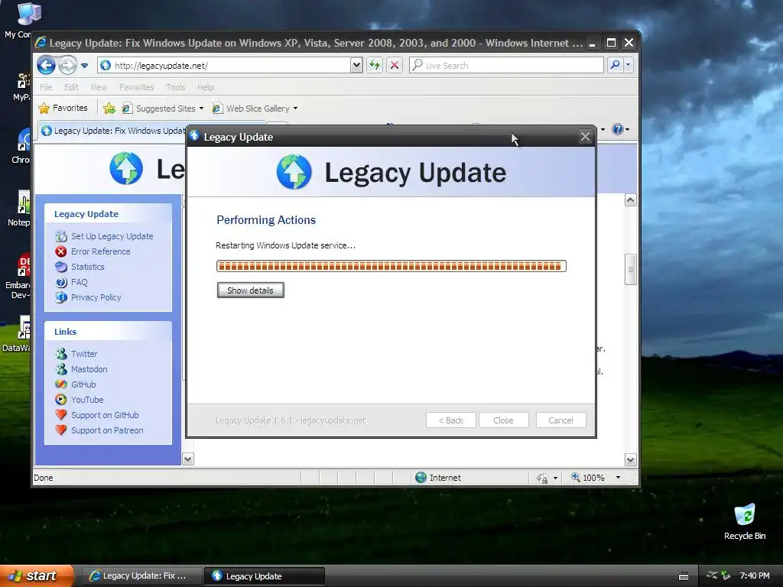The image size is (783, 587).
Task: Click Show details button in installer
Action: click(250, 290)
